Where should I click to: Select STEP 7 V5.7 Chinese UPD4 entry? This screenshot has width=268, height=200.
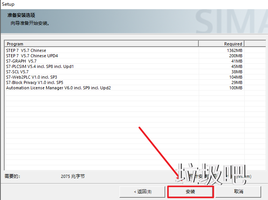tap(32, 56)
